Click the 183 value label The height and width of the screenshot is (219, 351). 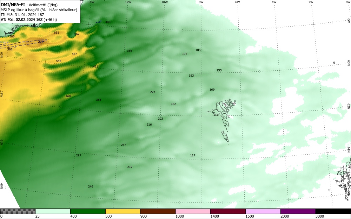tap(191, 76)
